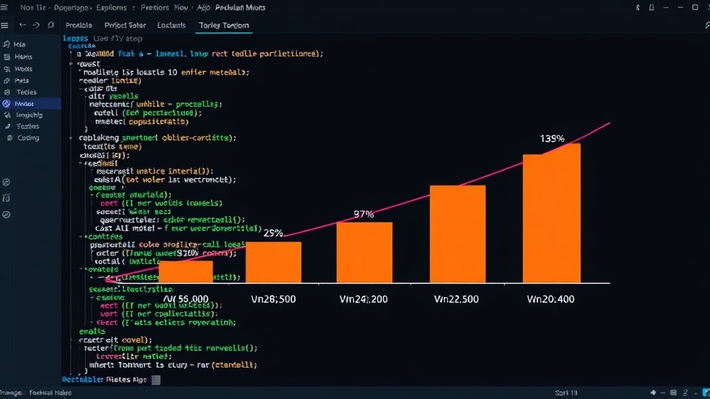Click the icon beside 'Longichig' sidebar item
The image size is (710, 399).
7,115
